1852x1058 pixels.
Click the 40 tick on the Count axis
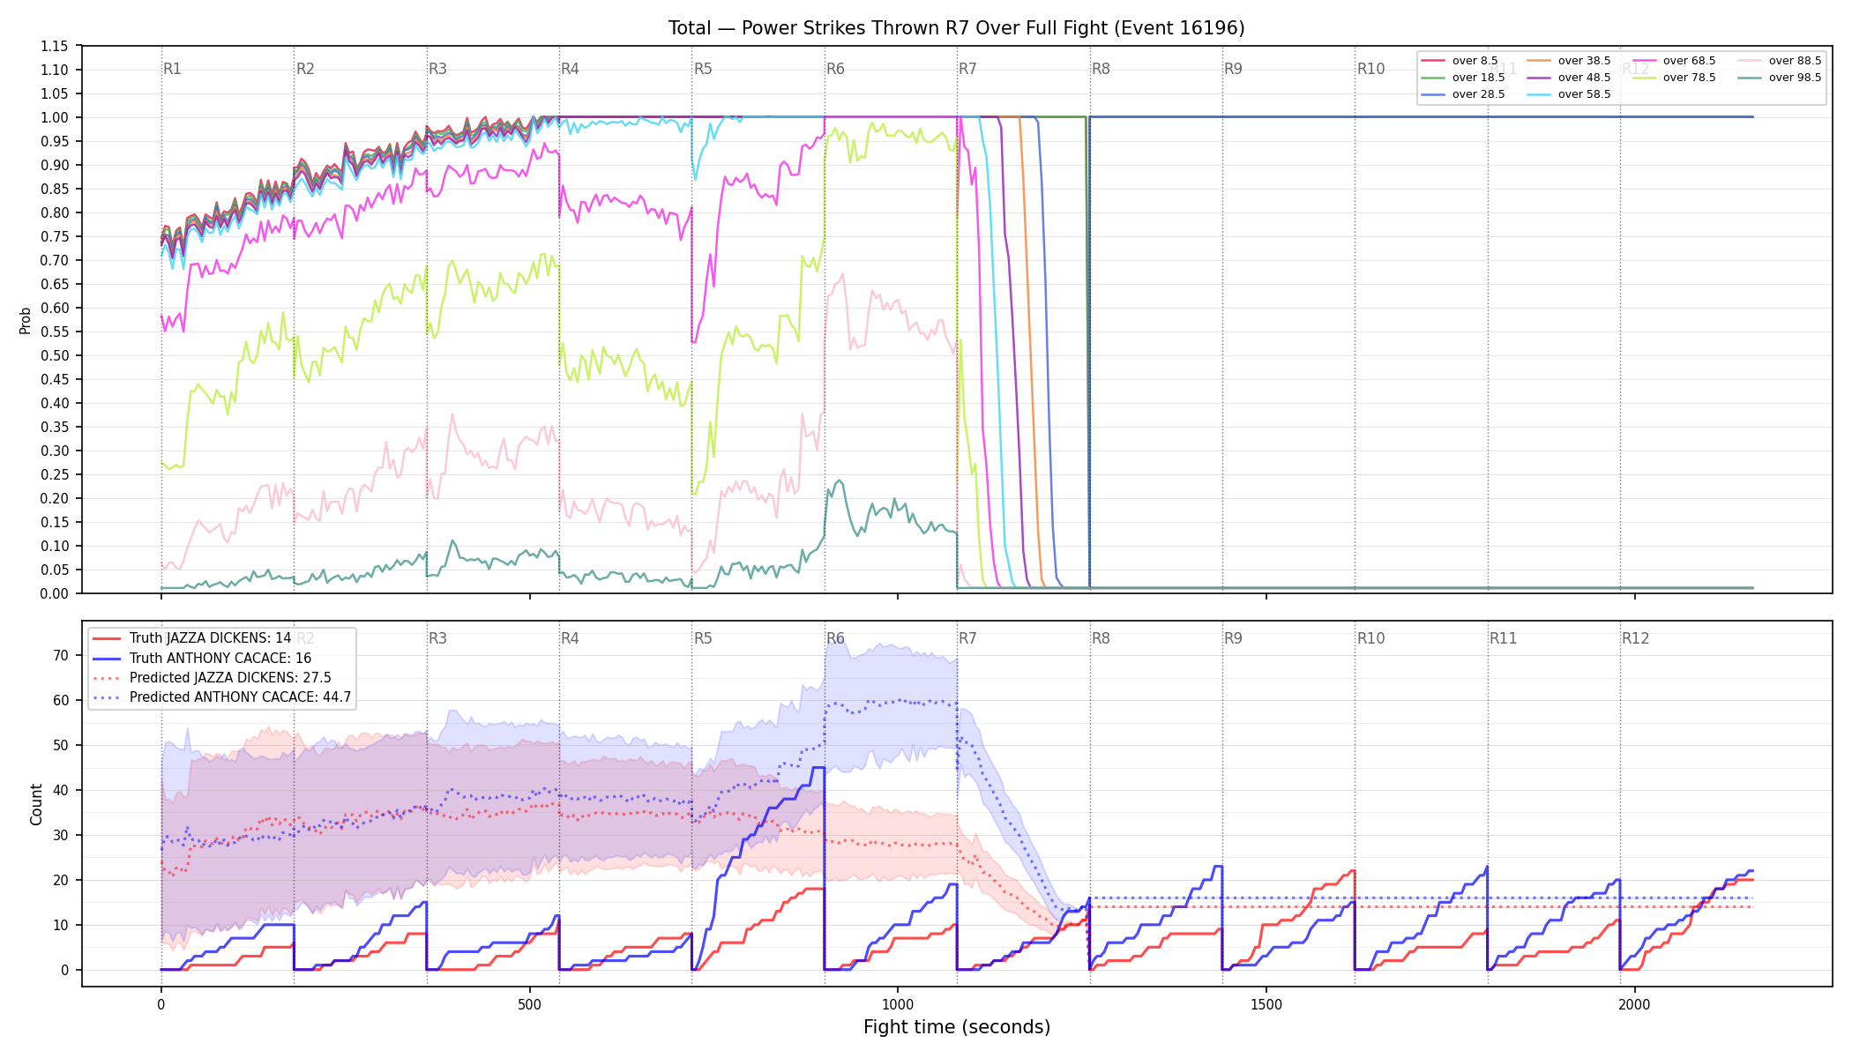click(61, 790)
